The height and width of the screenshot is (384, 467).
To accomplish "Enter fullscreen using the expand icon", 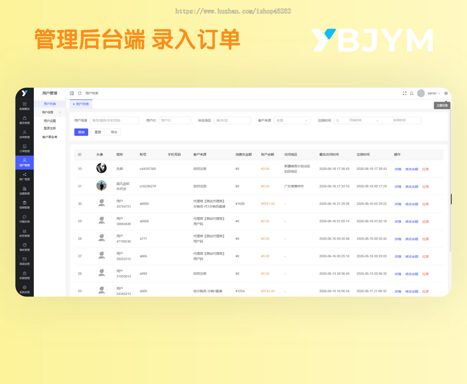I will (404, 93).
